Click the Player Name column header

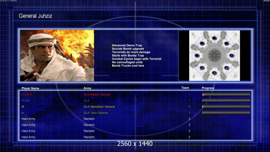[30, 88]
